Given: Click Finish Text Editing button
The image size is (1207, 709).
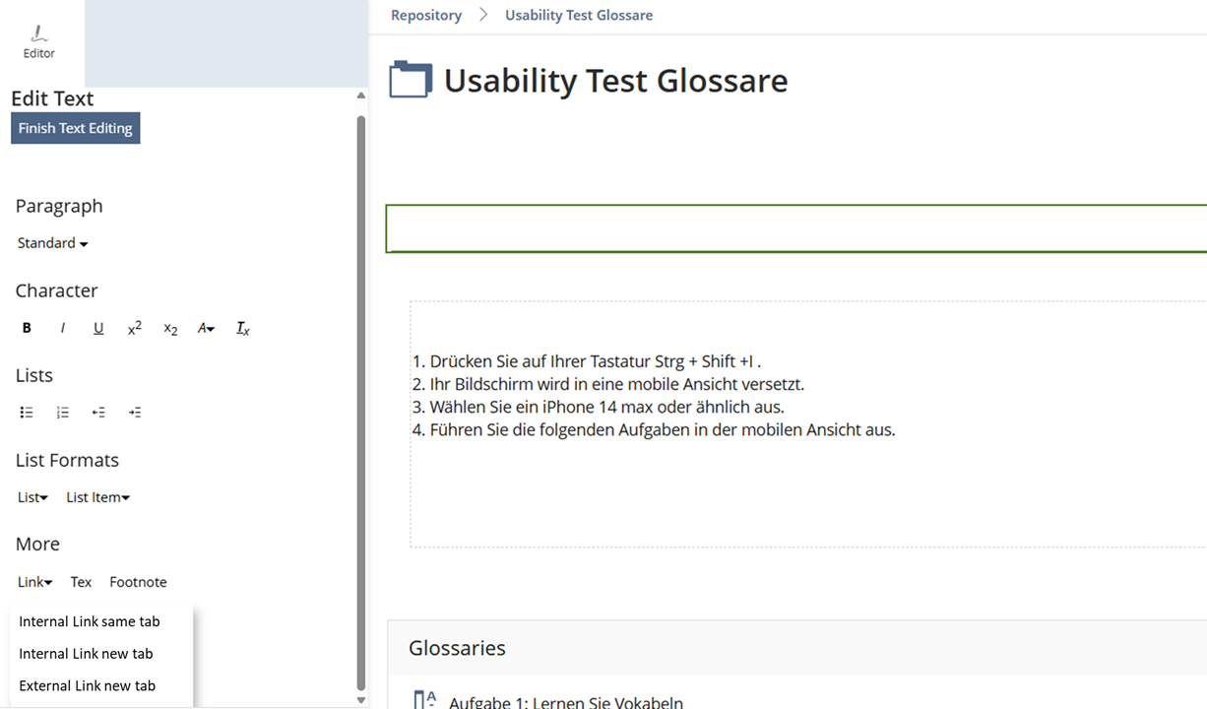Looking at the screenshot, I should 76,128.
